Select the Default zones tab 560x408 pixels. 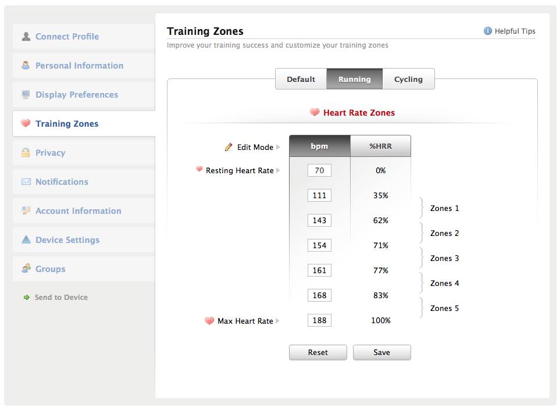click(301, 79)
